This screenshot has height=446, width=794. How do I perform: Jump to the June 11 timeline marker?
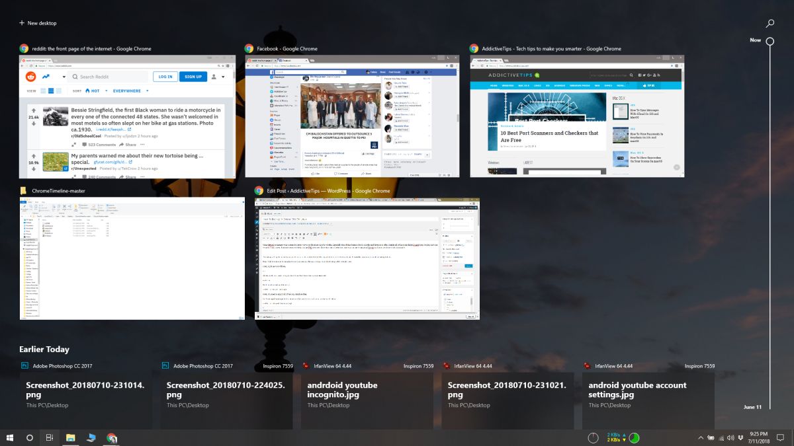click(x=753, y=407)
